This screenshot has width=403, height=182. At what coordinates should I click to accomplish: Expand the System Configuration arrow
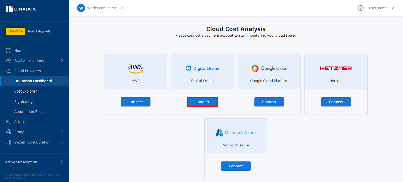(62, 142)
